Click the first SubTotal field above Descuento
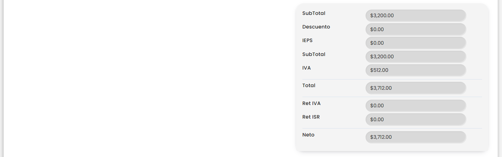The width and height of the screenshot is (502, 157). point(416,16)
